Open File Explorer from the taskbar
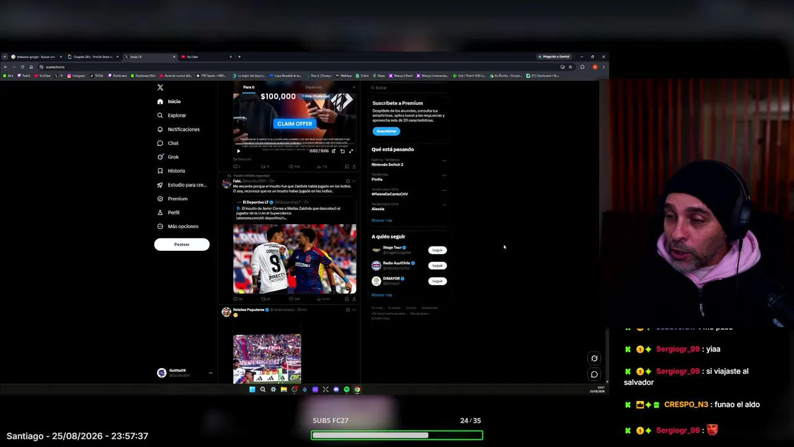 pos(283,390)
